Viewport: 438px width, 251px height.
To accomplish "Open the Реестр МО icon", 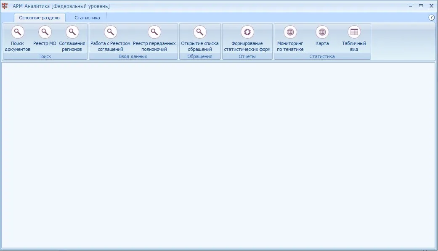I will (45, 32).
